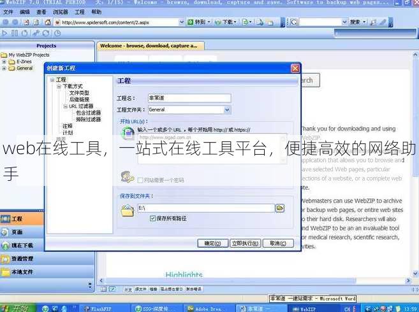This screenshot has width=419, height=312.
Task: Switch to FlashFXP taskbar window
Action: click(104, 308)
